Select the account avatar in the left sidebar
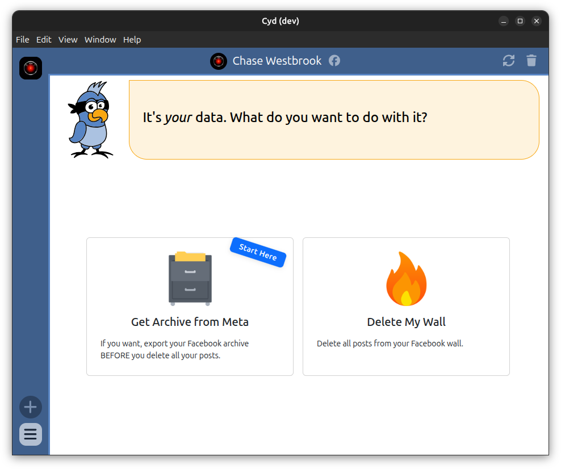The height and width of the screenshot is (469, 561). 31,68
